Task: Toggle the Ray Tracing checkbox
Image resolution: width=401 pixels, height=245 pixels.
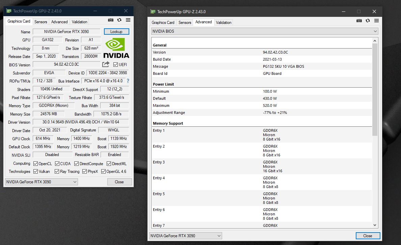Action: click(x=57, y=172)
